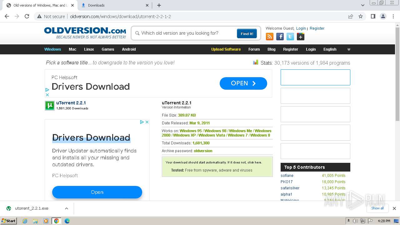The height and width of the screenshot is (225, 400).
Task: Bookmark this page with the star icon
Action: tap(361, 17)
